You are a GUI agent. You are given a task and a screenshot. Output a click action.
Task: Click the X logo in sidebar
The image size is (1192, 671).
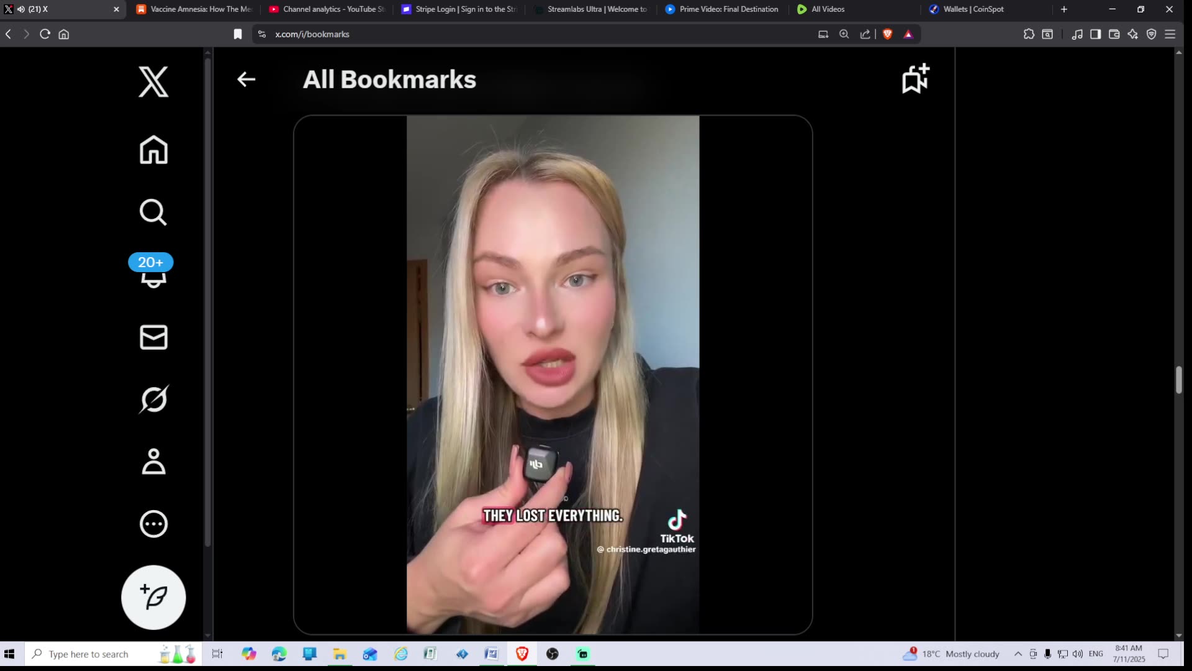[x=153, y=82]
